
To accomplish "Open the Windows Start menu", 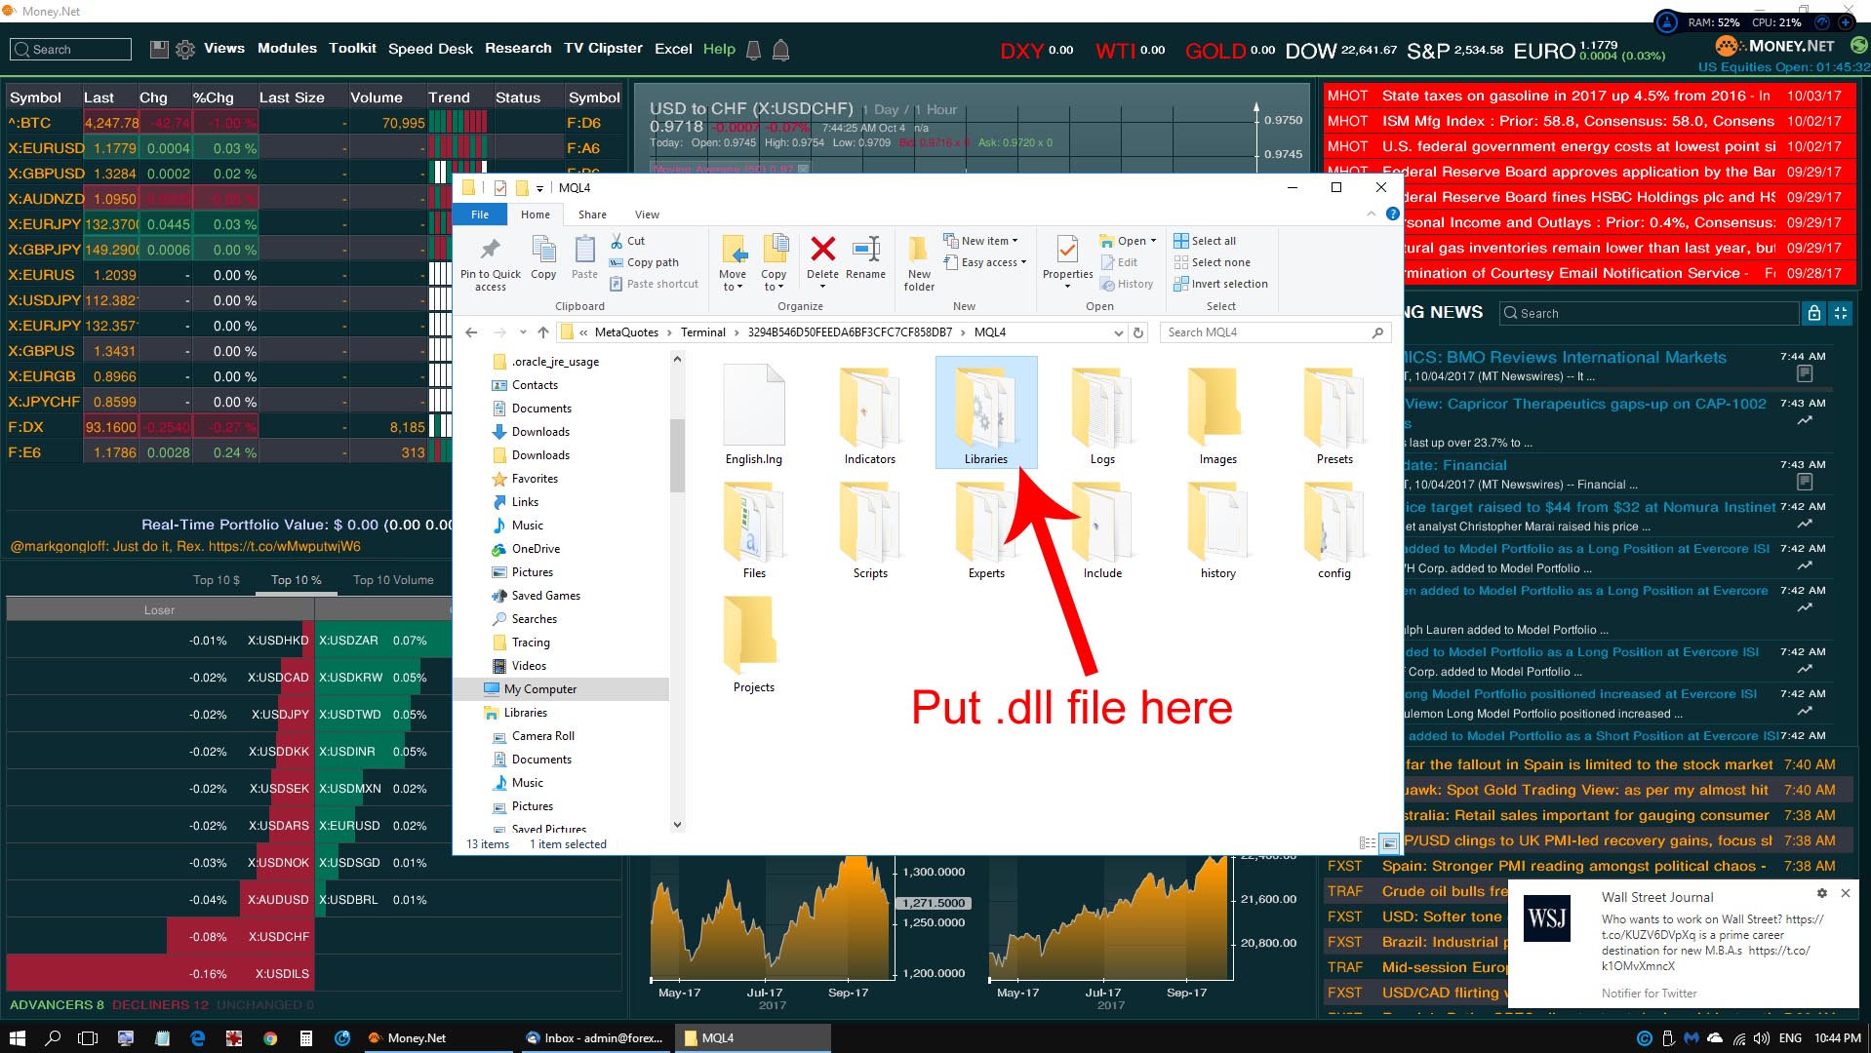I will tap(17, 1038).
